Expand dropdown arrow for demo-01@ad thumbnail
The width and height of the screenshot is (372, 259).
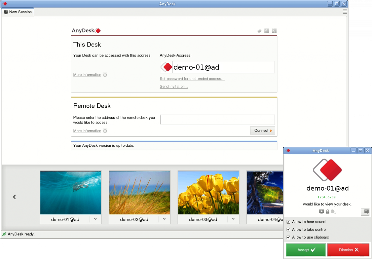95,219
